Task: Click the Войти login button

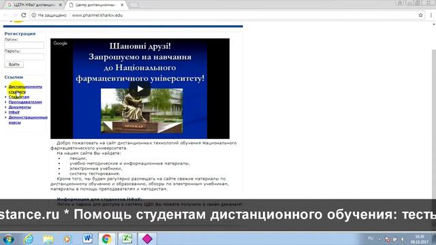Action: click(14, 65)
